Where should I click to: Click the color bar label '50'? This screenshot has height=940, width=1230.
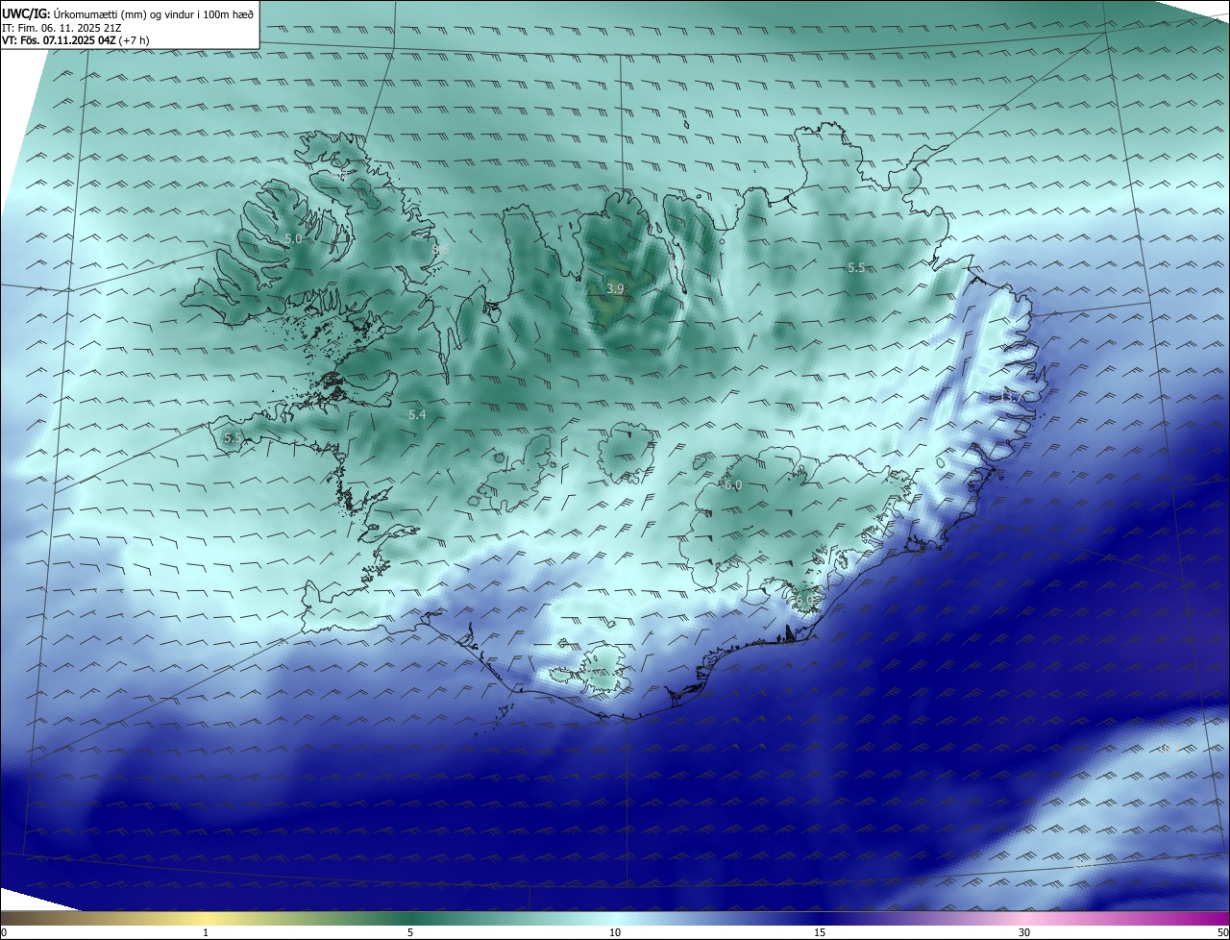1222,932
